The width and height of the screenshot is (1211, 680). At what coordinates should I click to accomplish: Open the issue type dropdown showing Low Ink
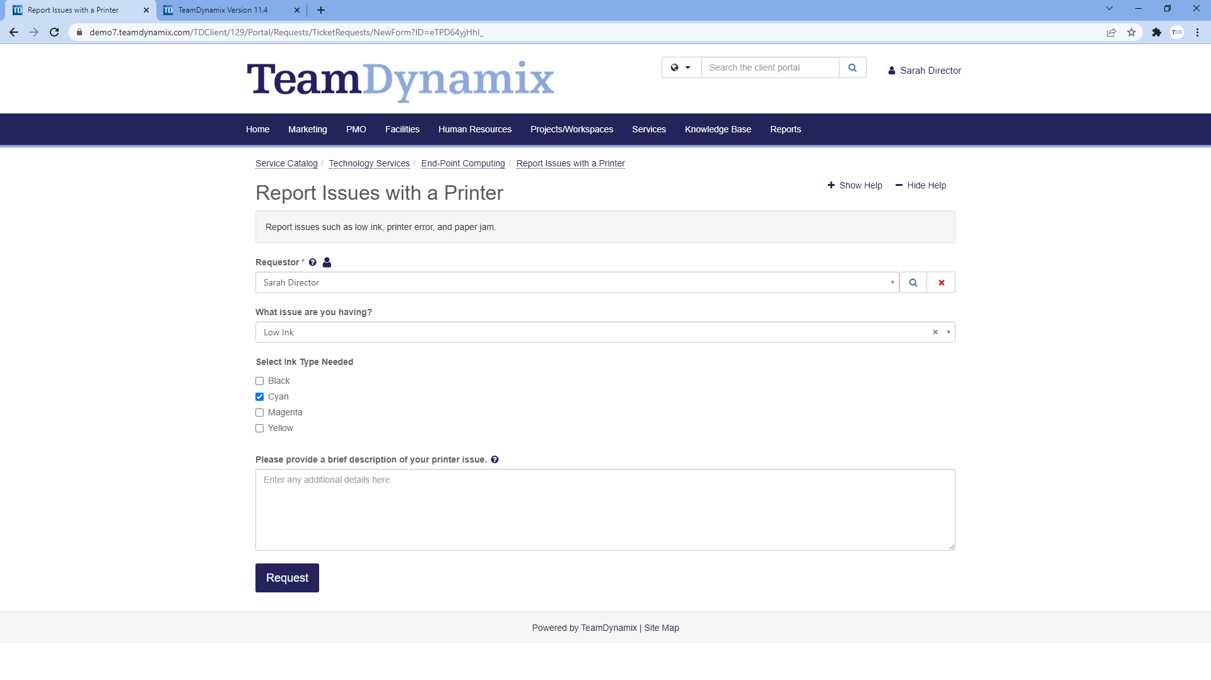pyautogui.click(x=948, y=332)
